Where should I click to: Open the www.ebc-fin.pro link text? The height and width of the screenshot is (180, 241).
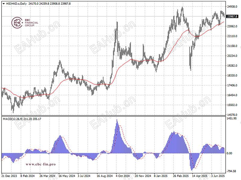tap(41, 164)
